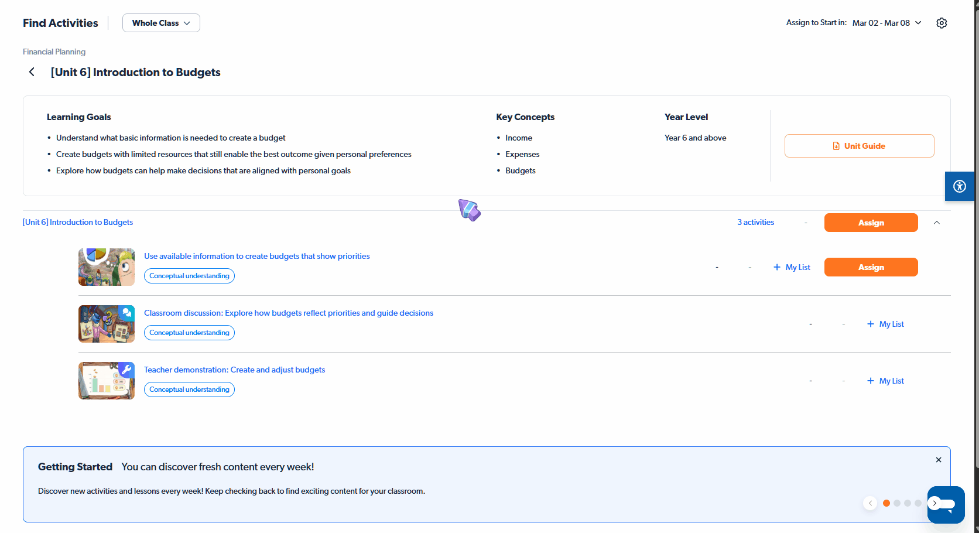Add Classroom discussion activity to My List
979x533 pixels.
pyautogui.click(x=885, y=324)
